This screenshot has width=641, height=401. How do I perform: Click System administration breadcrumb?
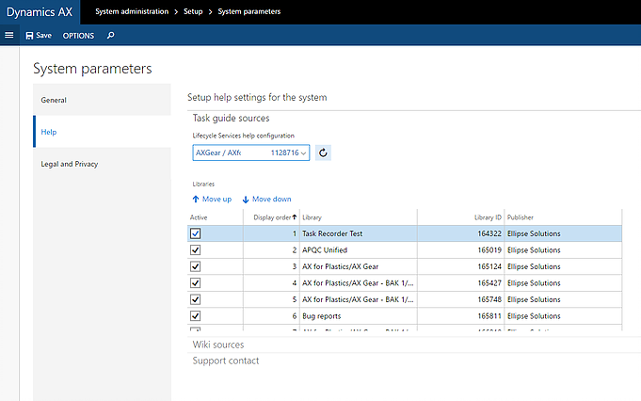(x=132, y=11)
